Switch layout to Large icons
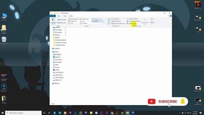The image size is (204, 115). (84, 19)
